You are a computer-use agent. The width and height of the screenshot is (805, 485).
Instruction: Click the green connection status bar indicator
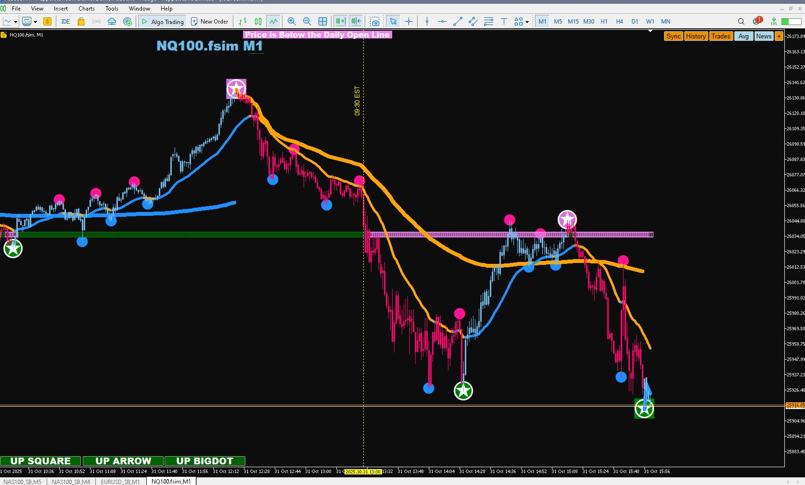pos(791,22)
